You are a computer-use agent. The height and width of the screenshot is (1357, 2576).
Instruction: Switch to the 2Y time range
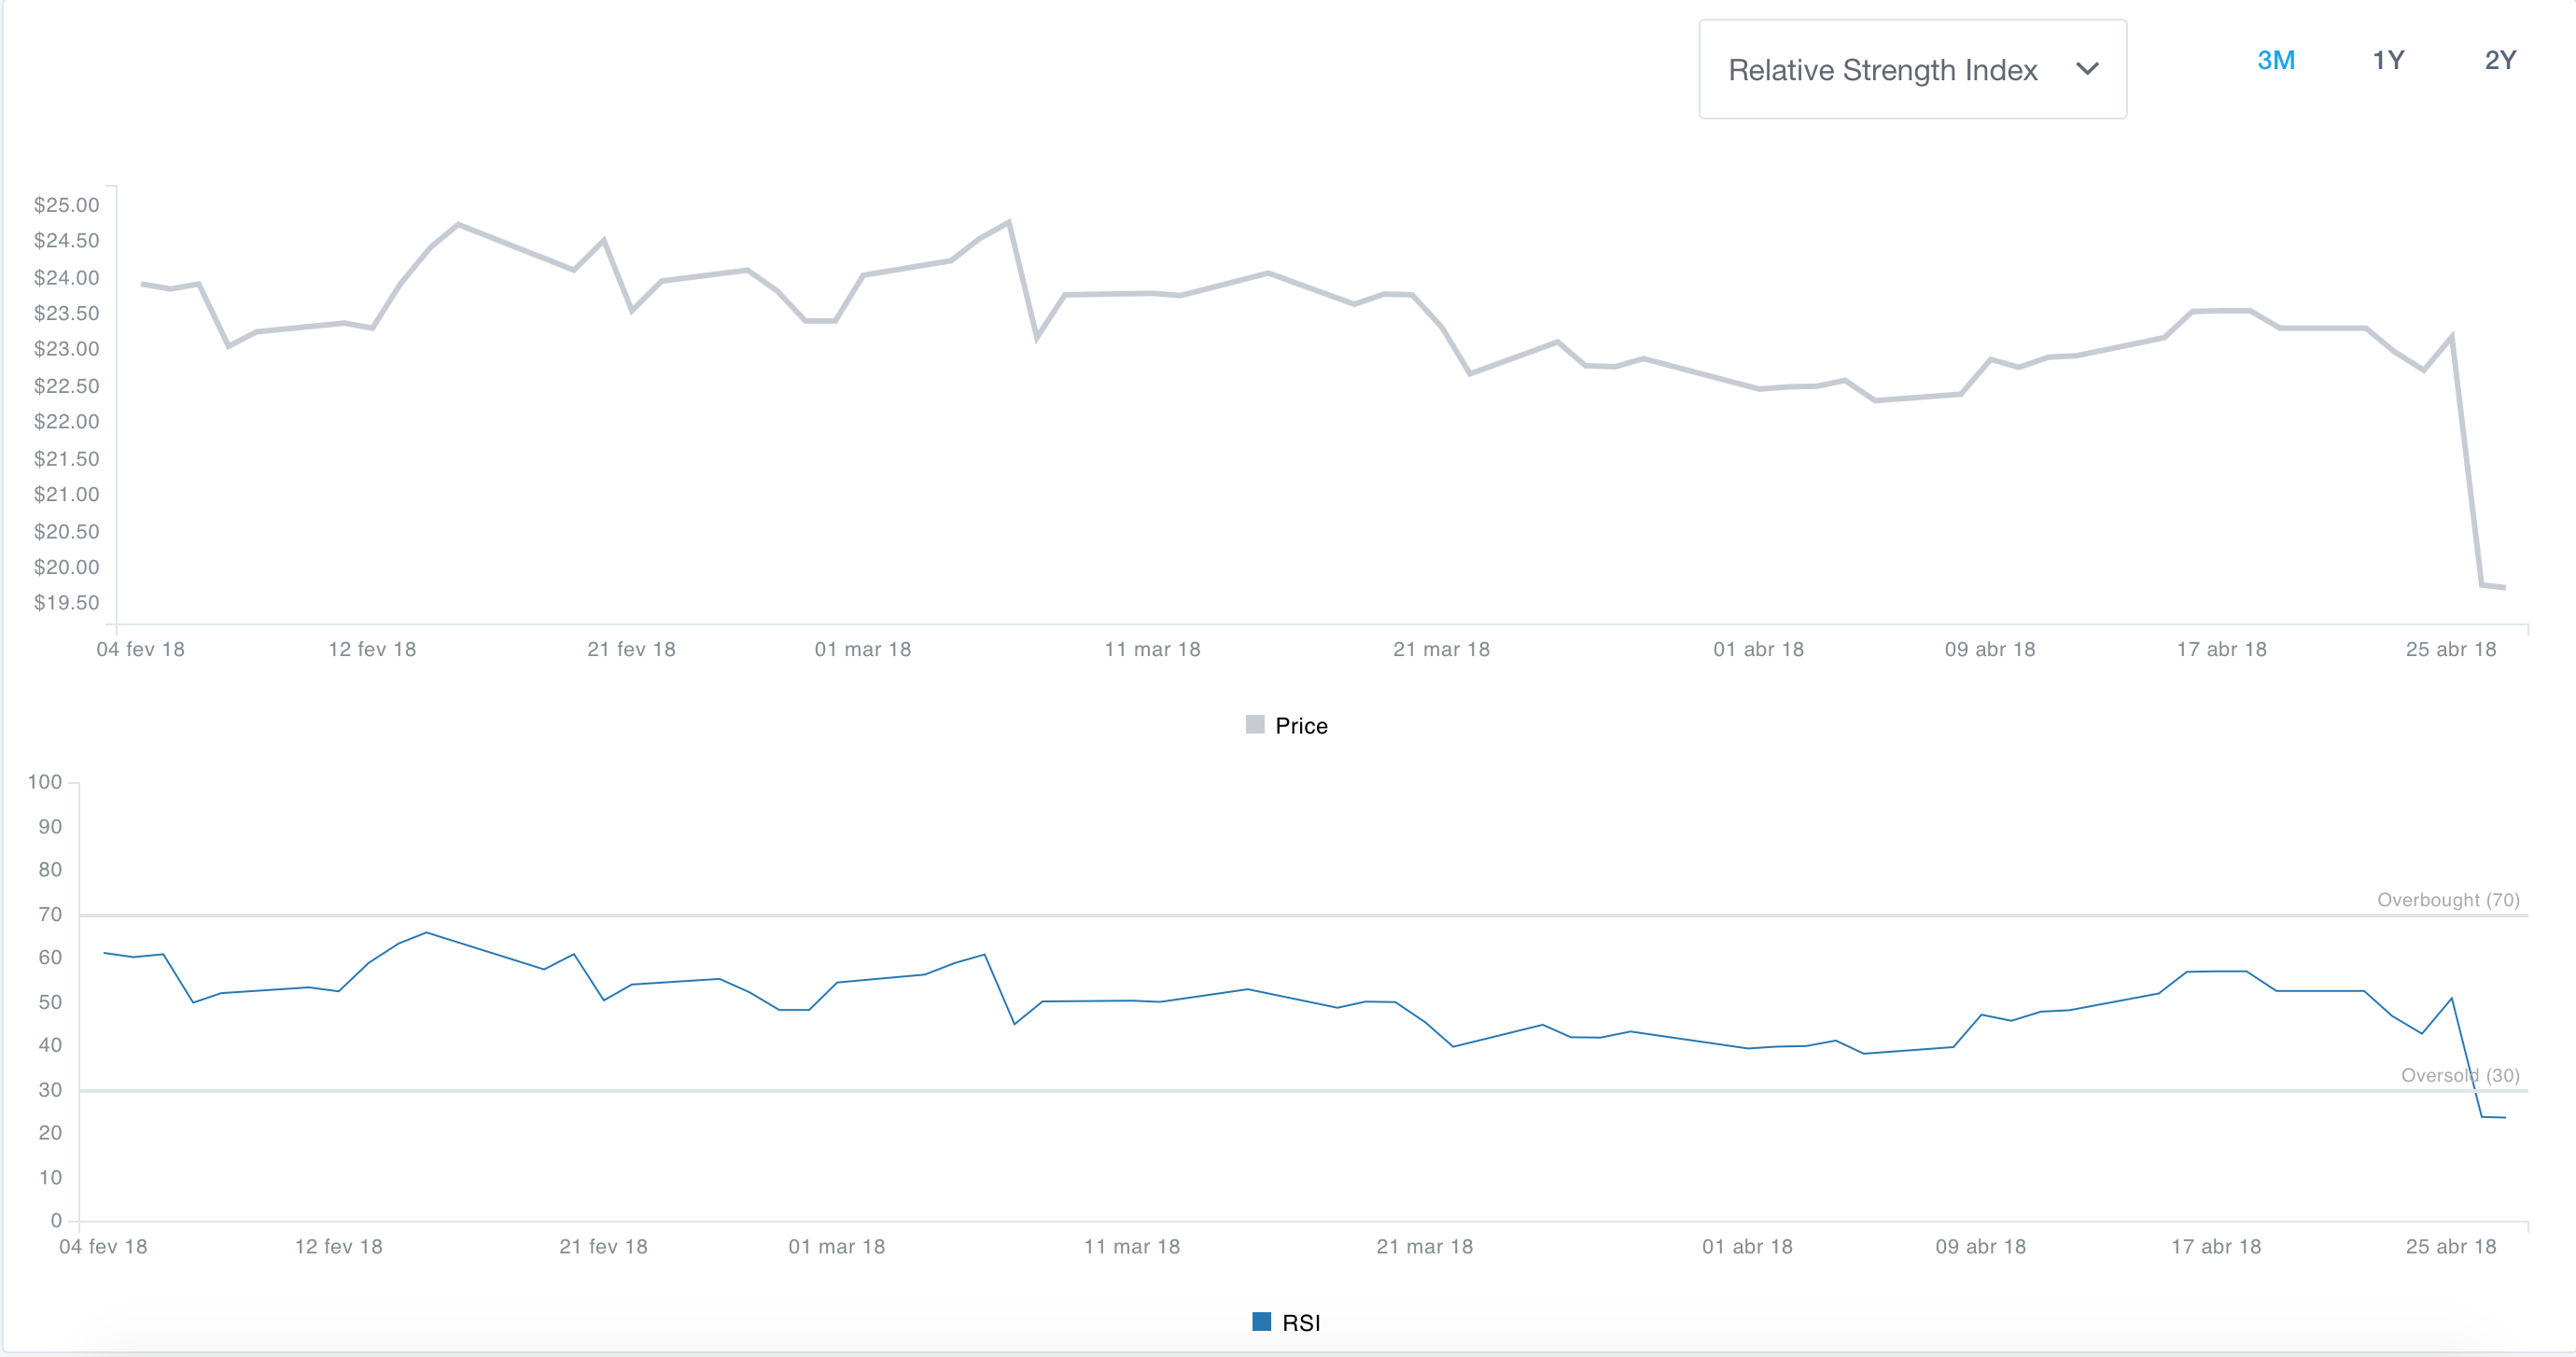coord(2500,60)
